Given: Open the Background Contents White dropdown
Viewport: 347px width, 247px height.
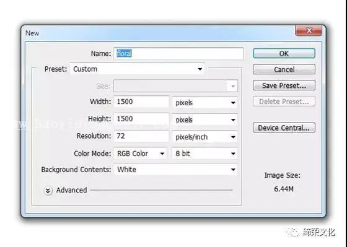Looking at the screenshot, I should tap(176, 170).
